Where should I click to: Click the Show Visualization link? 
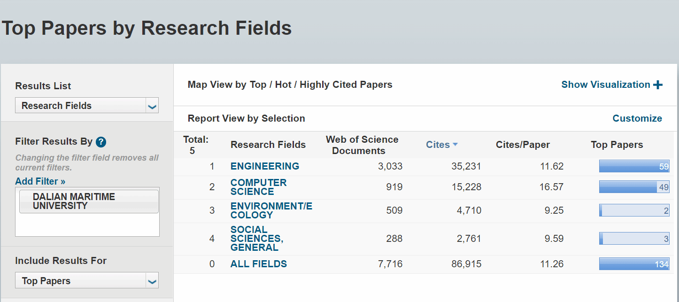pos(606,85)
